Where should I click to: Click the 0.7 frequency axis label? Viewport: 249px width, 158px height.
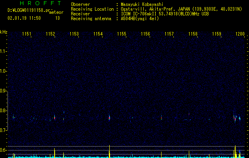coord(3,130)
